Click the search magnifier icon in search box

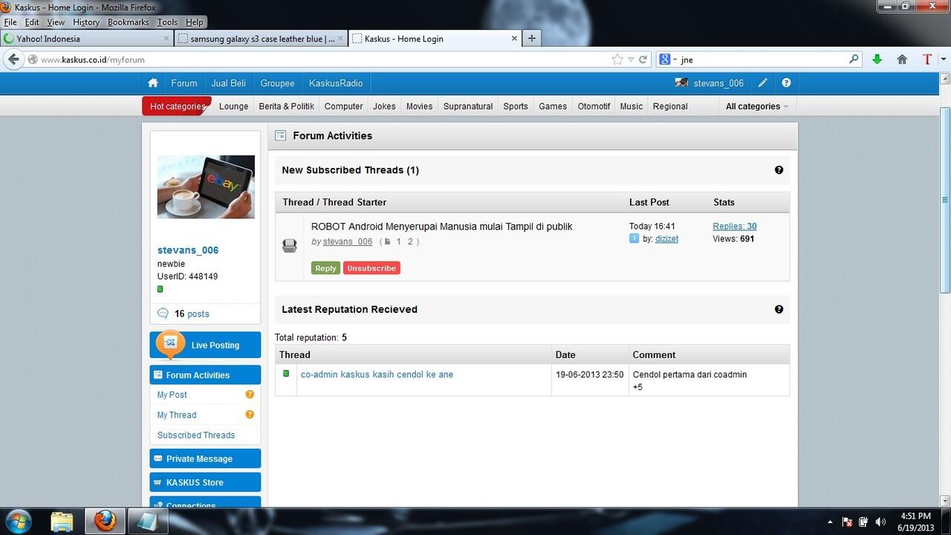click(854, 59)
